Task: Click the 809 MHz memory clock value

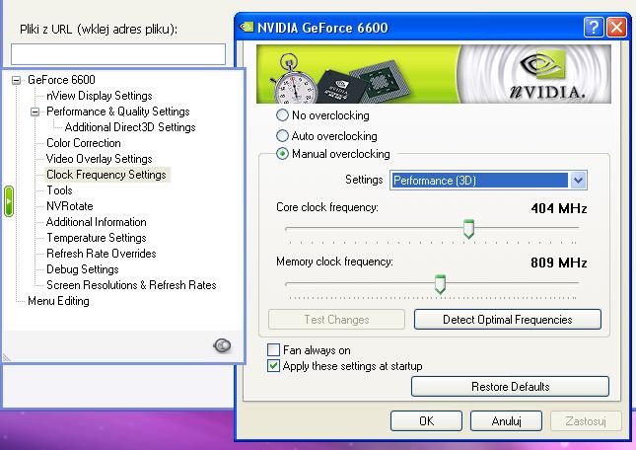Action: tap(559, 262)
